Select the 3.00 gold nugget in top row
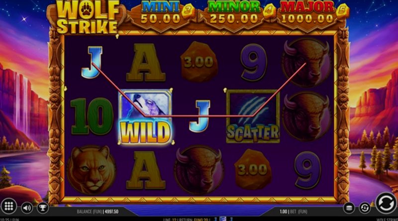This screenshot has width=398, height=221. (199, 62)
